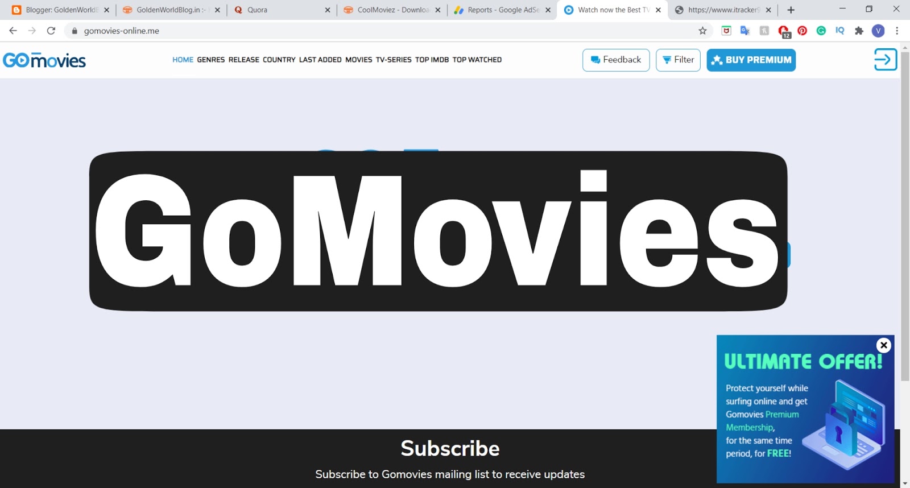This screenshot has height=488, width=910.
Task: Open the Grammarly extension
Action: click(x=821, y=31)
